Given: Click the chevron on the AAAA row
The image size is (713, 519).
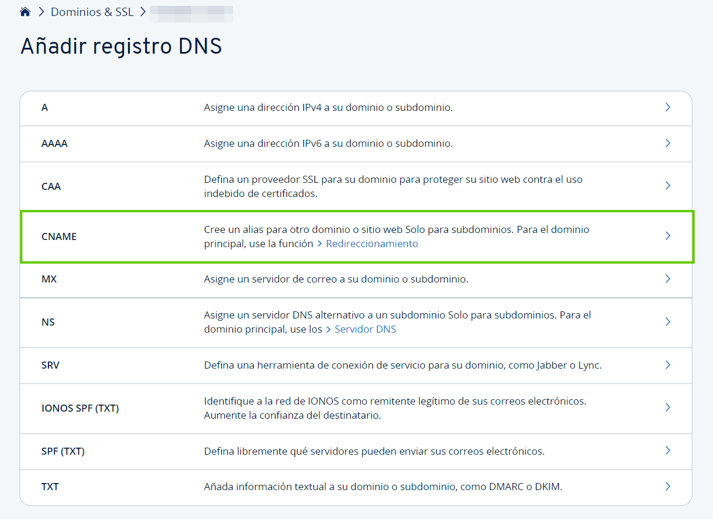Looking at the screenshot, I should coord(668,143).
